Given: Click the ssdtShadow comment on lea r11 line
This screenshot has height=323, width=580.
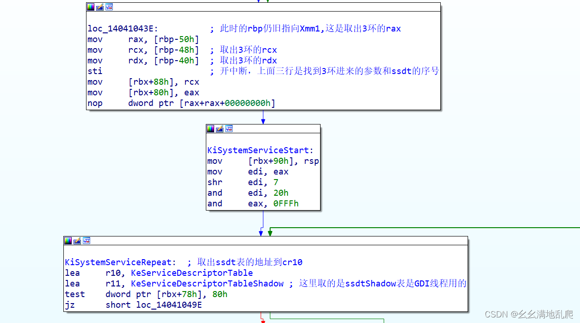Looking at the screenshot, I should click(378, 284).
